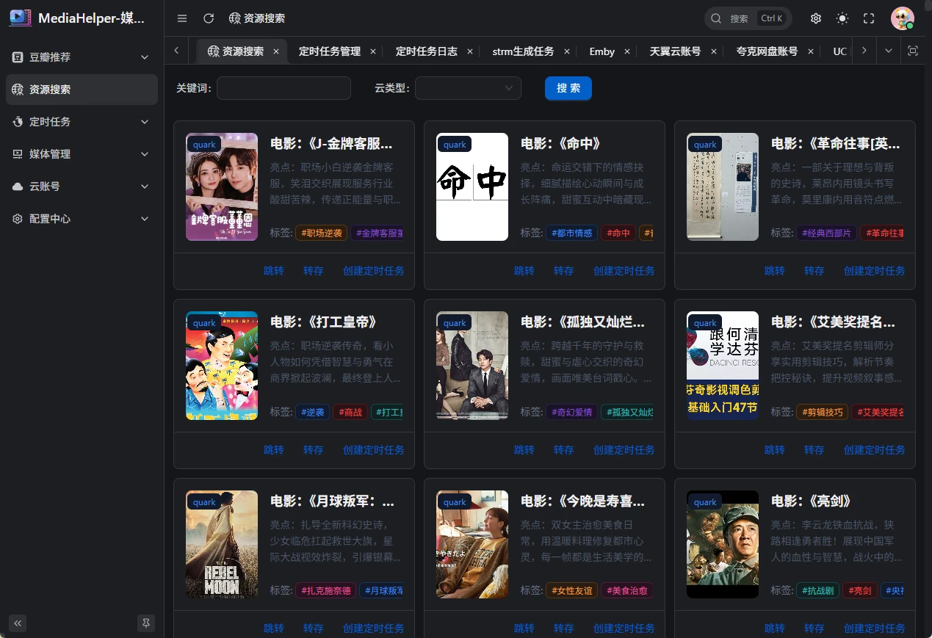Image resolution: width=932 pixels, height=638 pixels.
Task: Enter fullscreen using the top bar icon
Action: [869, 18]
